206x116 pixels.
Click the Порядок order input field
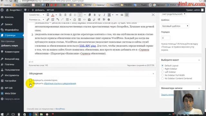[165, 38]
